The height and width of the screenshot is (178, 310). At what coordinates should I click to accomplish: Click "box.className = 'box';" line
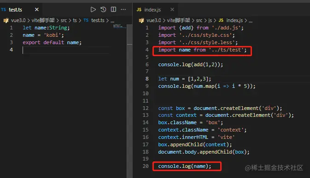[x=191, y=122]
